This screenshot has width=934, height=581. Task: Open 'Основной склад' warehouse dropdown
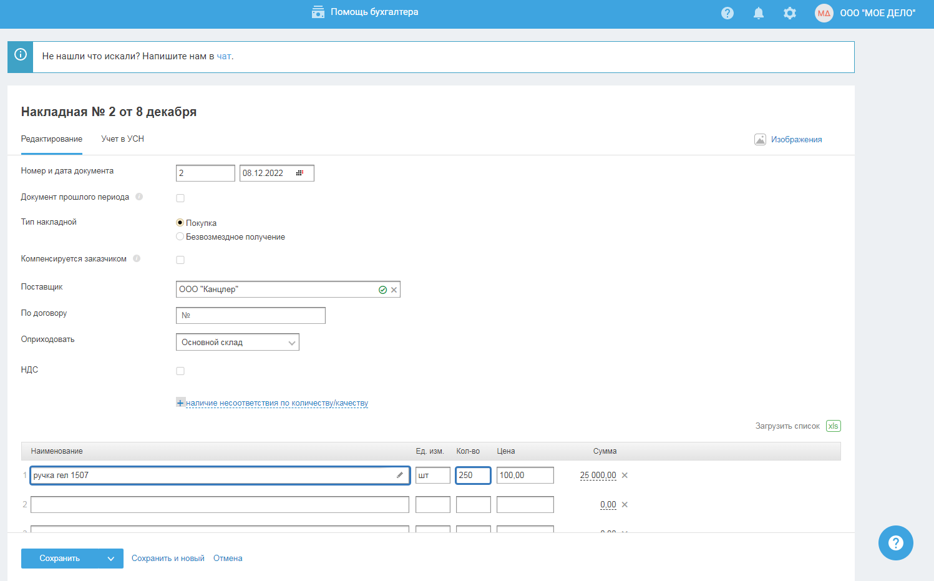(237, 342)
